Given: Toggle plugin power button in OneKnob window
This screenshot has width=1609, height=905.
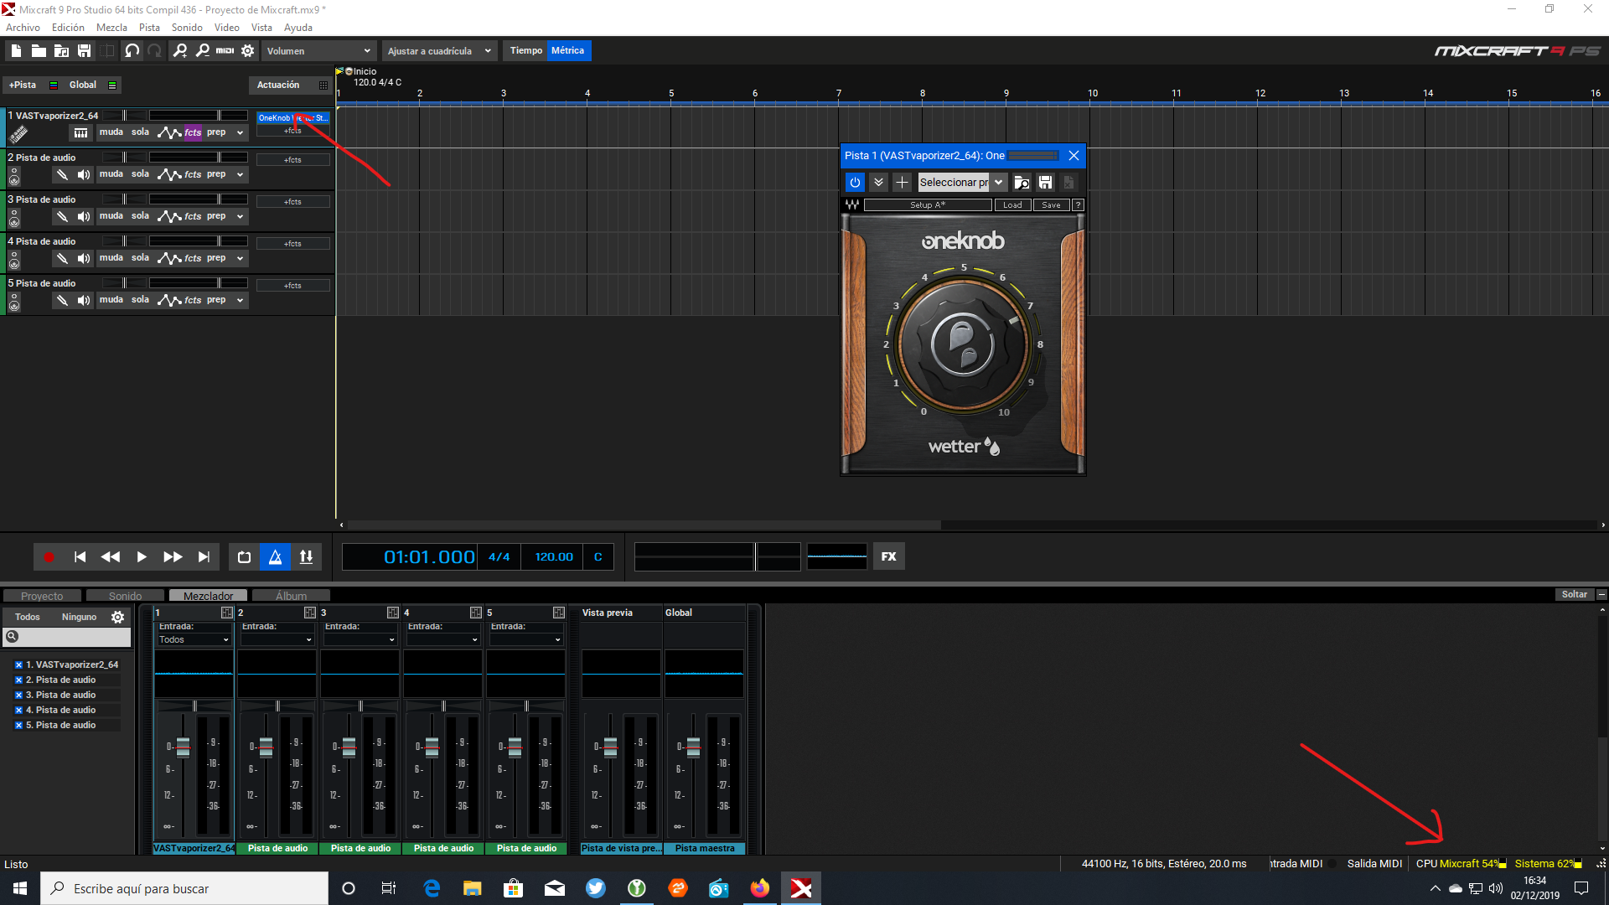Looking at the screenshot, I should pyautogui.click(x=855, y=182).
